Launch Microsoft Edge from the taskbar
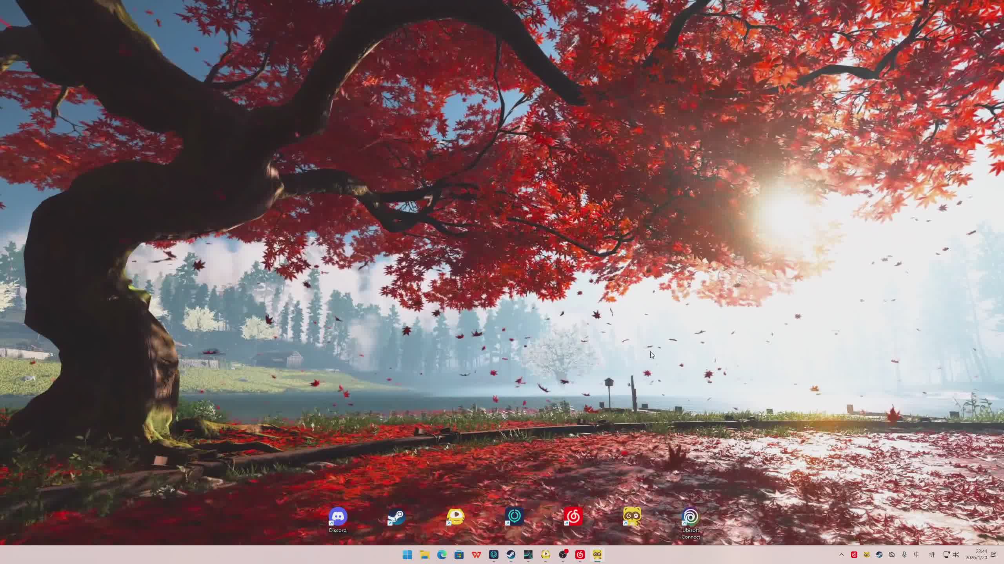Screen dimensions: 1004x564 point(442,555)
